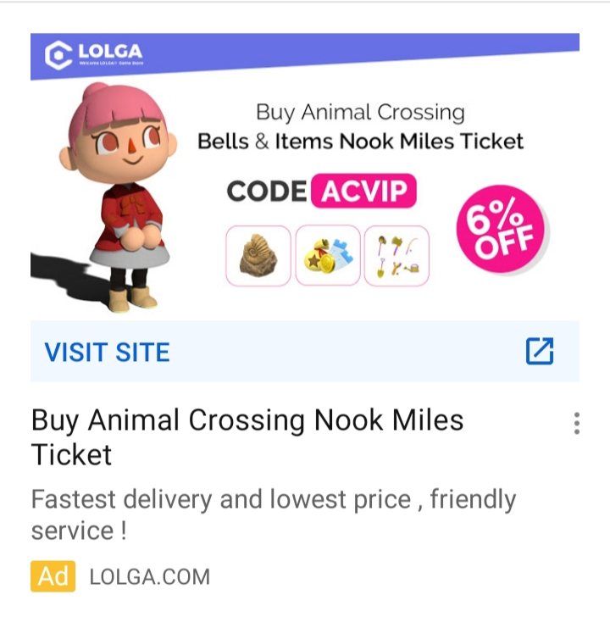
Task: Click the external link open icon
Action: point(540,351)
